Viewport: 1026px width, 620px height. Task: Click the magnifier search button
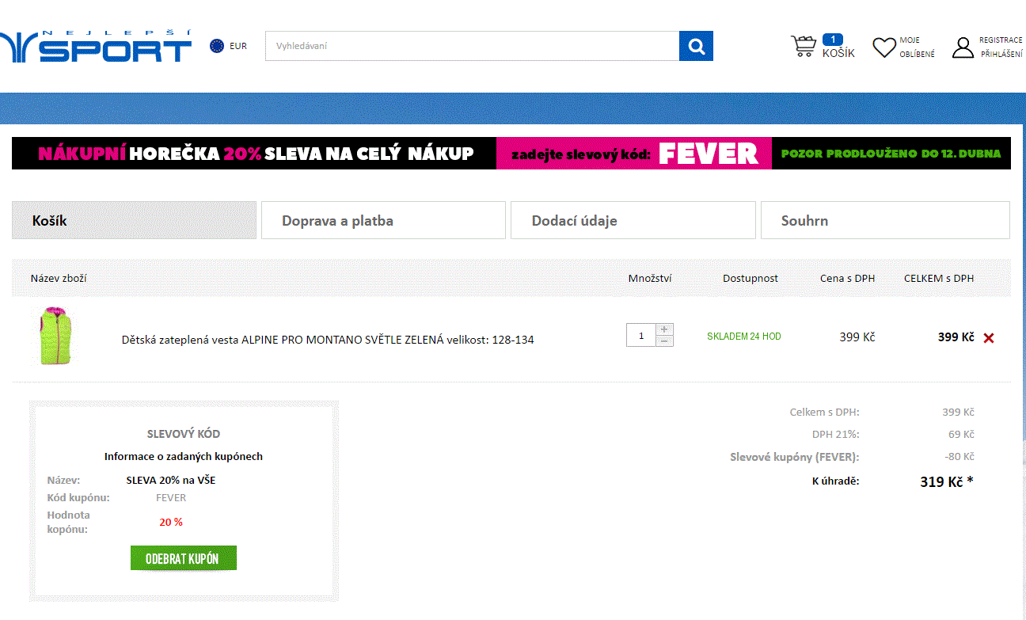coord(696,46)
